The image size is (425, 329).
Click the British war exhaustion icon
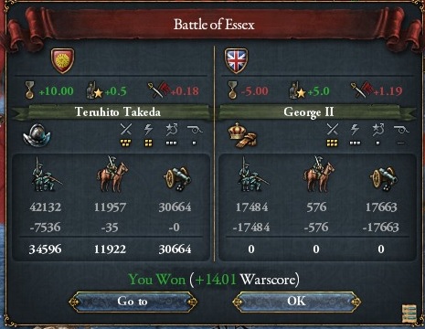click(x=362, y=90)
